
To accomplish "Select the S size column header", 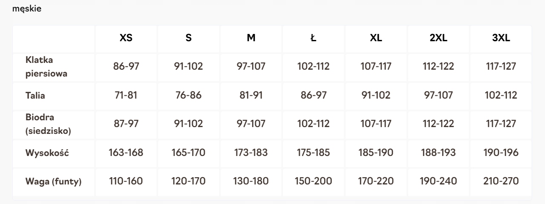I will [188, 38].
